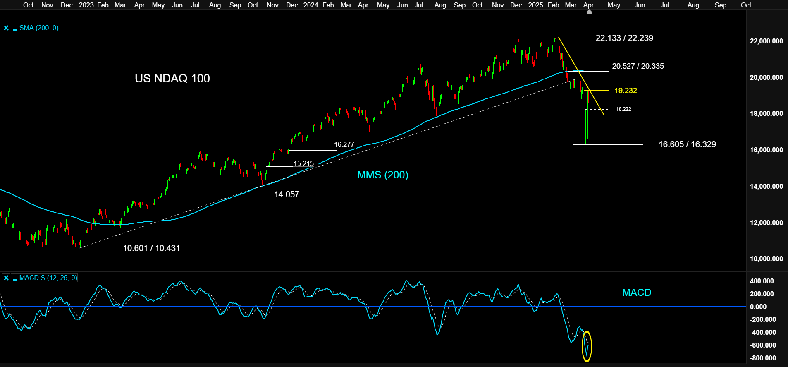Screen dimensions: 788x367
Task: Close the MACD S (12, 26, 9) indicator panel
Action: point(6,278)
